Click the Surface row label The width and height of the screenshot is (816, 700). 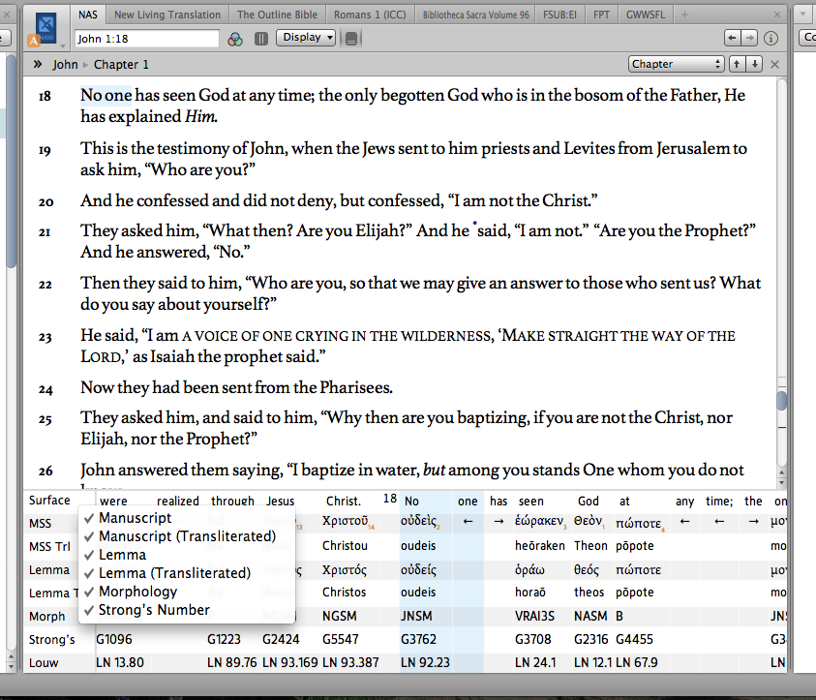click(49, 501)
